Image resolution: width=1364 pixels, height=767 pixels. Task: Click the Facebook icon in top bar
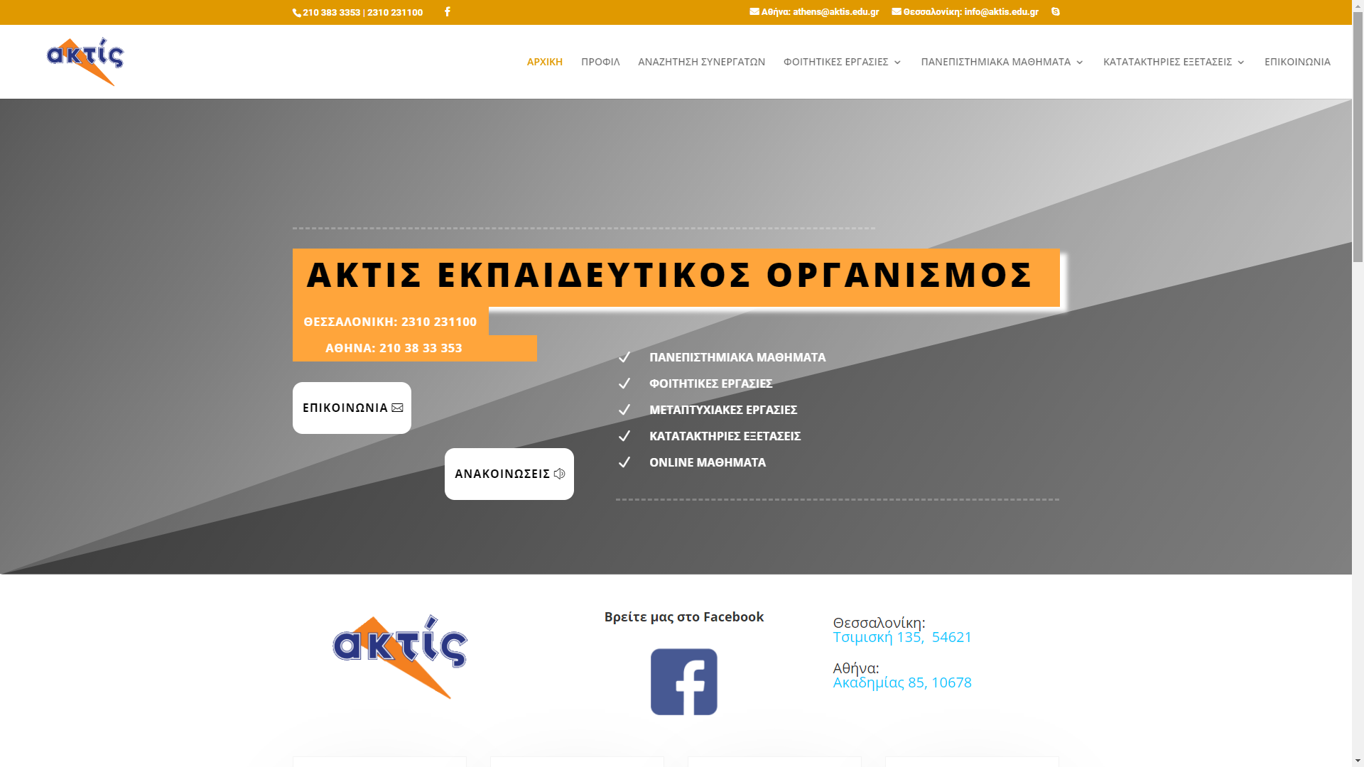[447, 11]
